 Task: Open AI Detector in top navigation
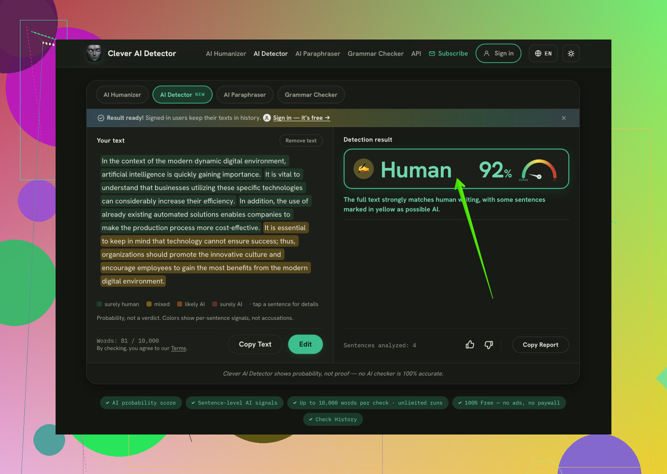(x=271, y=53)
